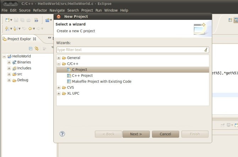Click the Previous Annotation arrow icon
The width and height of the screenshot is (238, 157).
15,28
